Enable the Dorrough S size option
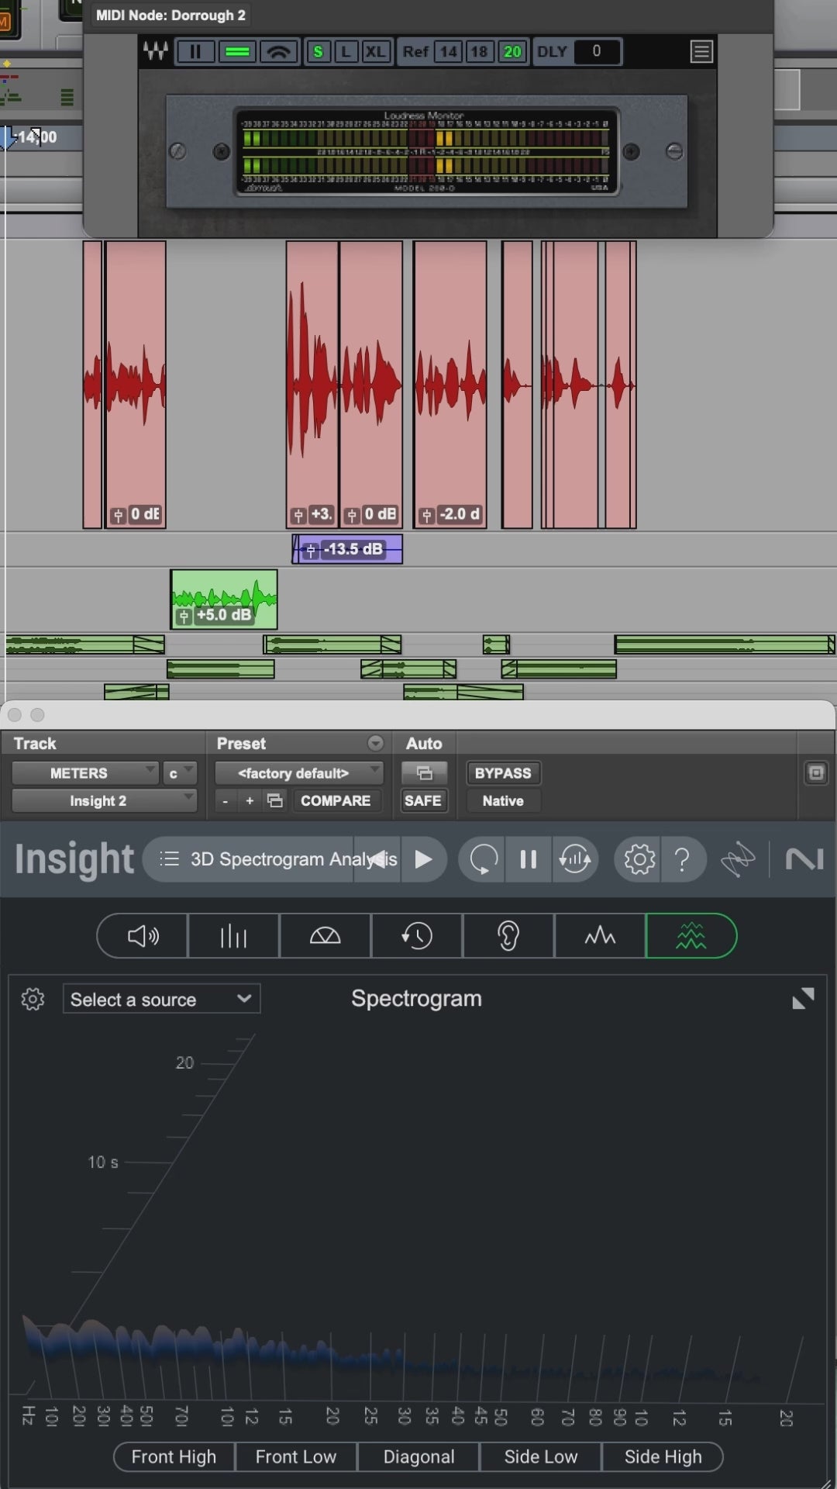Image resolution: width=837 pixels, height=1489 pixels. tap(318, 52)
